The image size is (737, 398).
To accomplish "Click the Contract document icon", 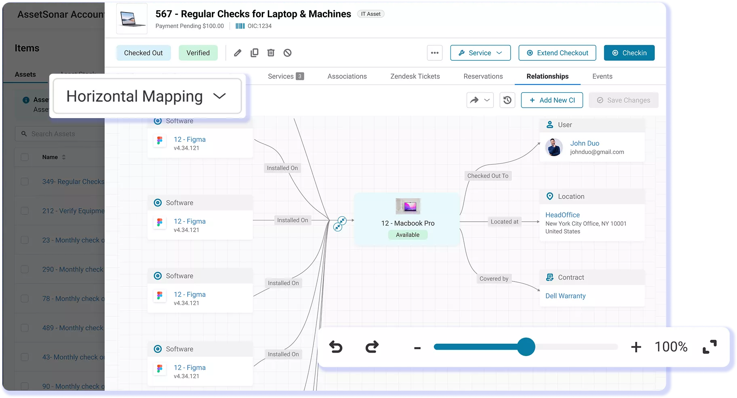I will pyautogui.click(x=550, y=277).
